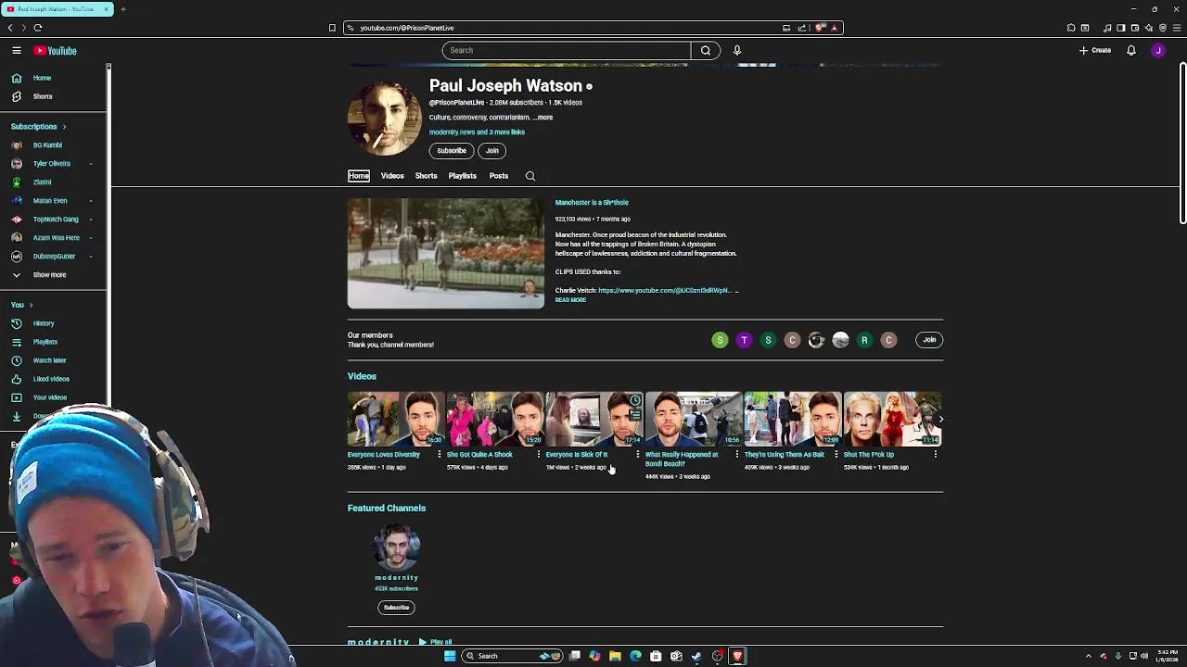Open the notifications bell

point(1131,50)
